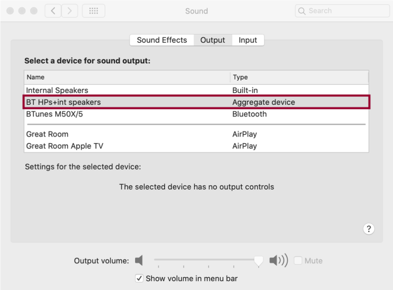
Task: Click the search magnifier icon
Action: 302,11
